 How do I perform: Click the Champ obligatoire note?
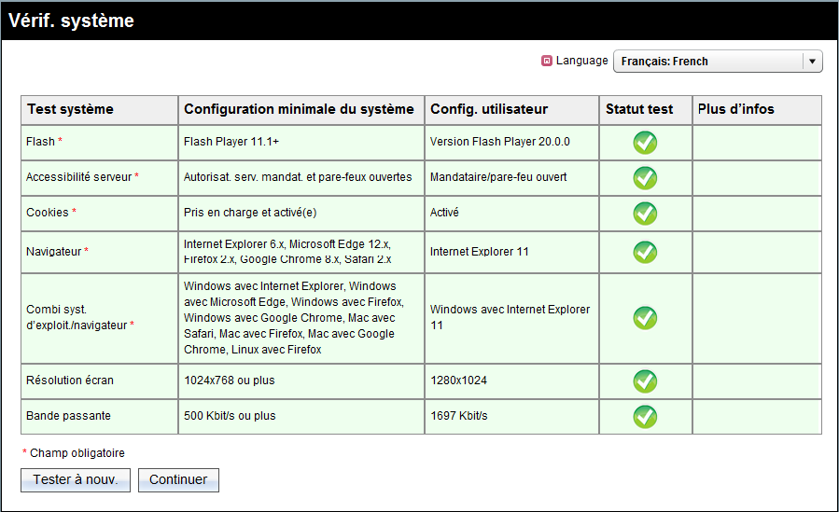tap(74, 453)
